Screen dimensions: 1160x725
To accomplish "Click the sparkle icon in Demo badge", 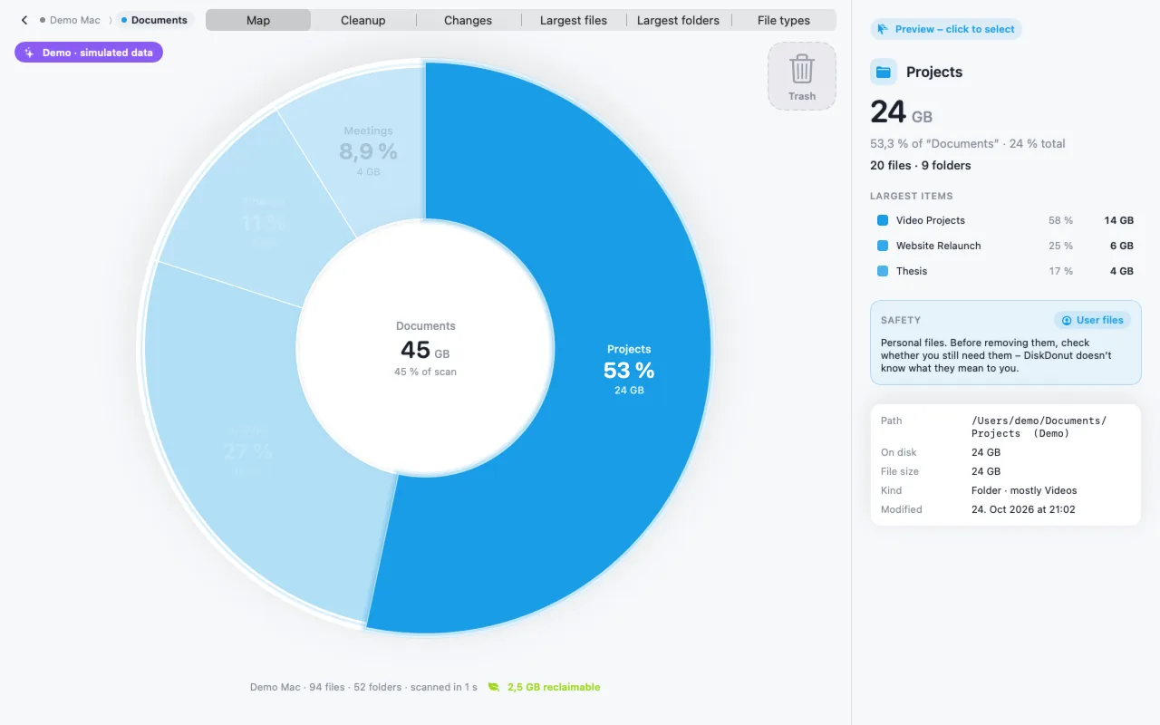I will tap(29, 53).
